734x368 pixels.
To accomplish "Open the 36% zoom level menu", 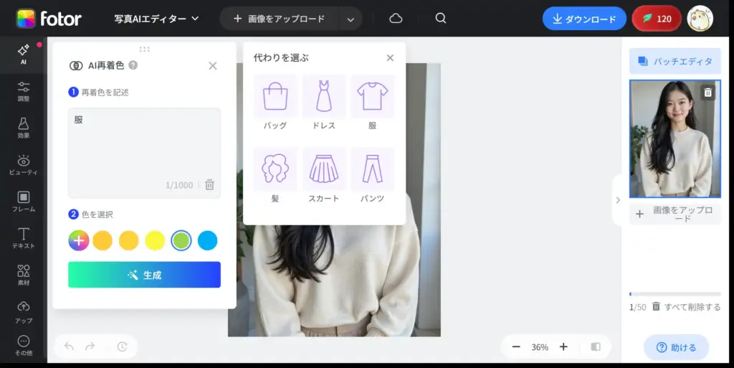I will 540,347.
